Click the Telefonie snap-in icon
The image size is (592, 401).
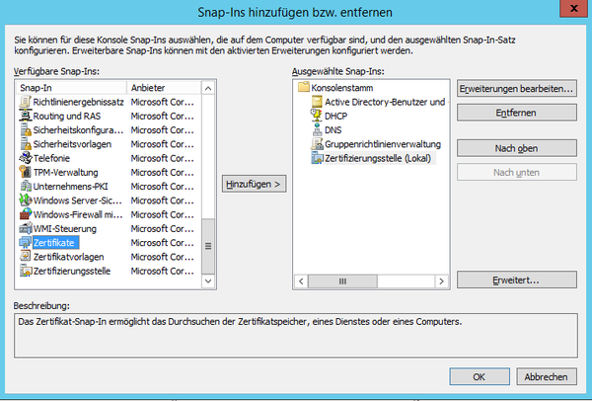pyautogui.click(x=25, y=158)
